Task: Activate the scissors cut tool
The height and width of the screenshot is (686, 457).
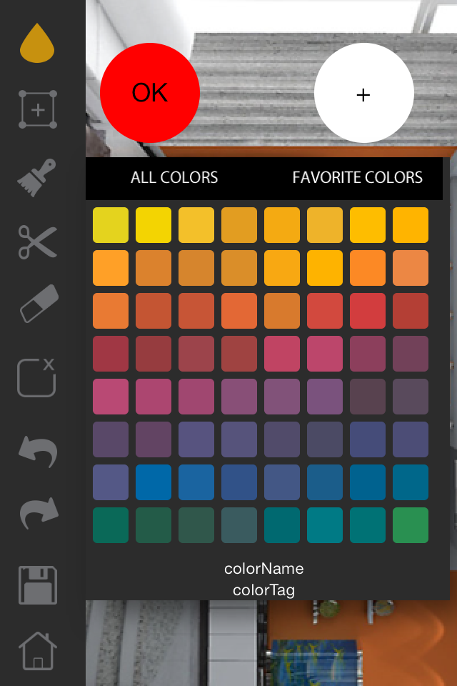Action: click(x=38, y=242)
